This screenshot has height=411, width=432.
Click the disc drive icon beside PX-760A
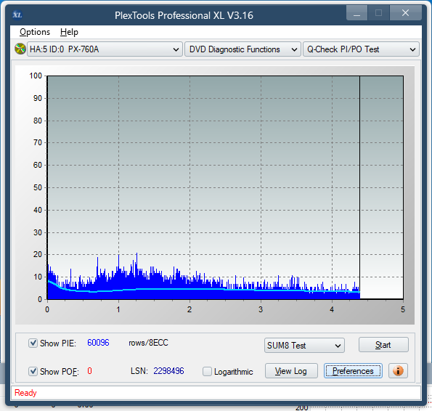(x=20, y=49)
